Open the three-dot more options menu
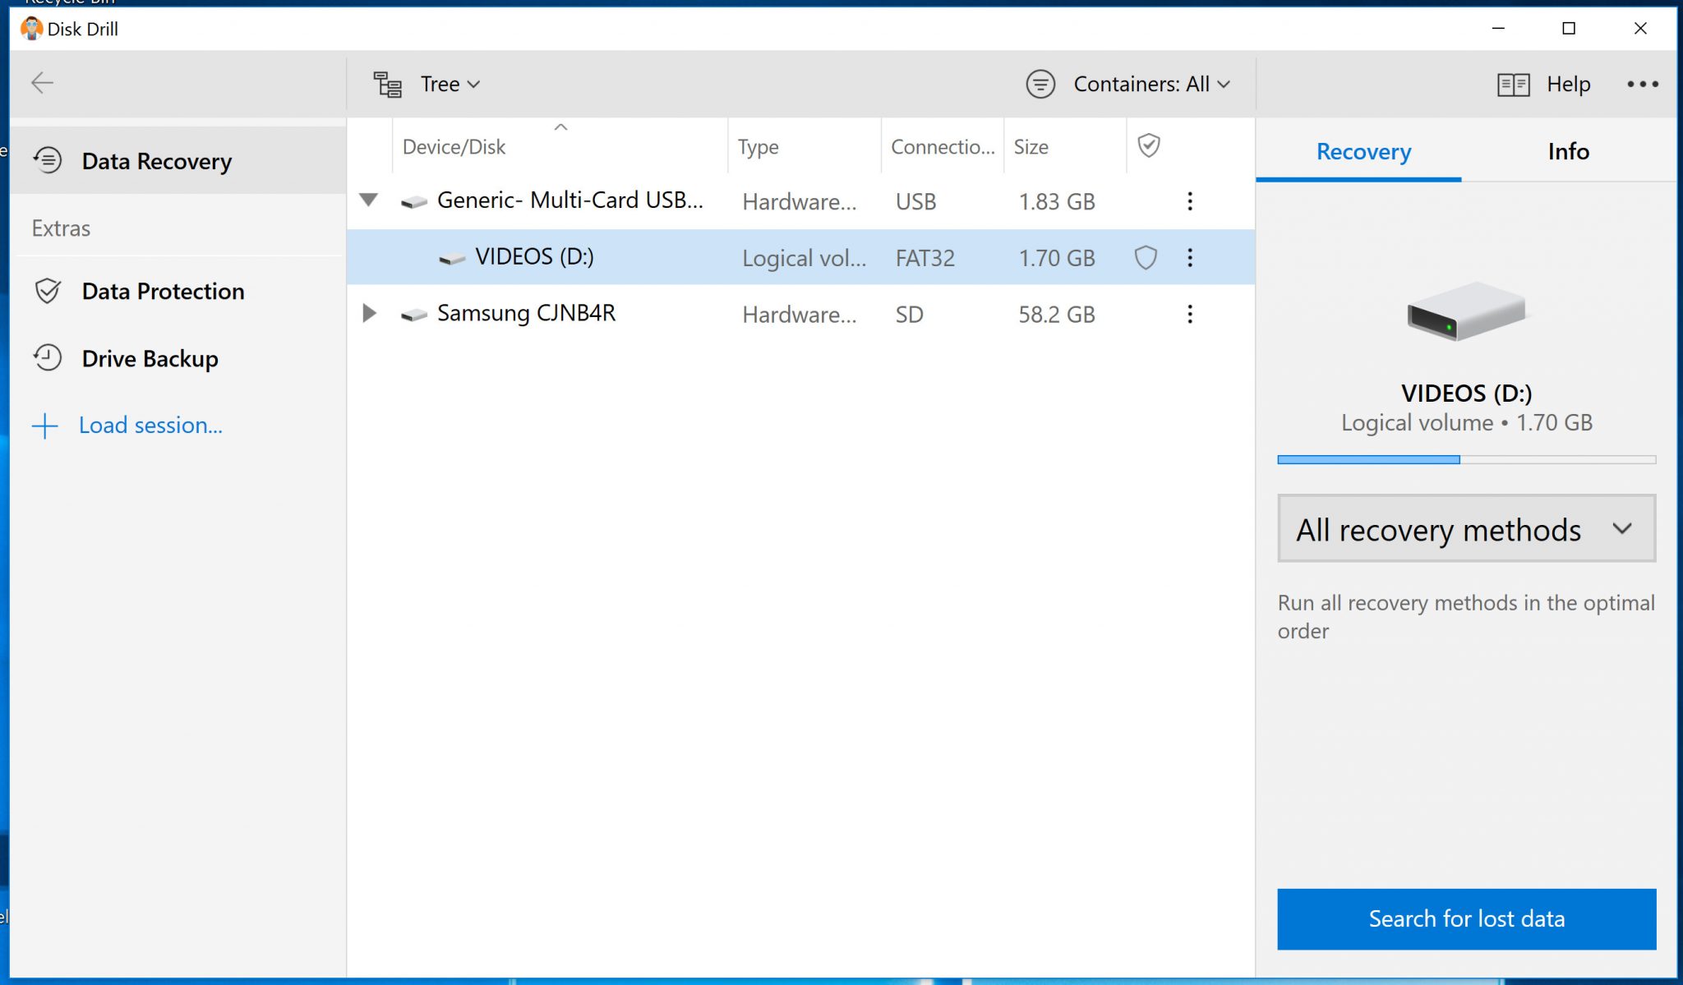1683x985 pixels. click(1643, 84)
